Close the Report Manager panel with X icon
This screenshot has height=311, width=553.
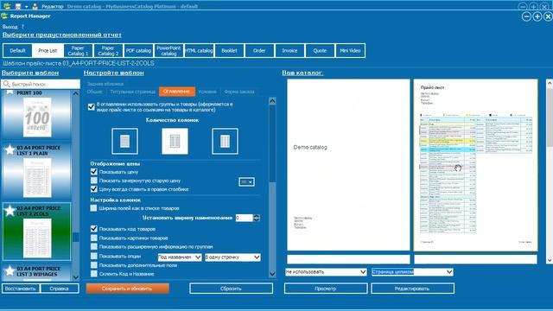pos(548,16)
